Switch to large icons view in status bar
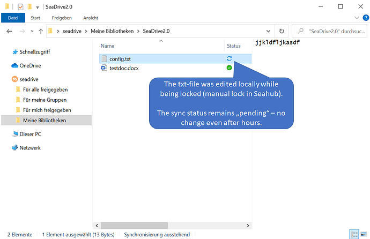370x239 pixels. click(x=364, y=234)
